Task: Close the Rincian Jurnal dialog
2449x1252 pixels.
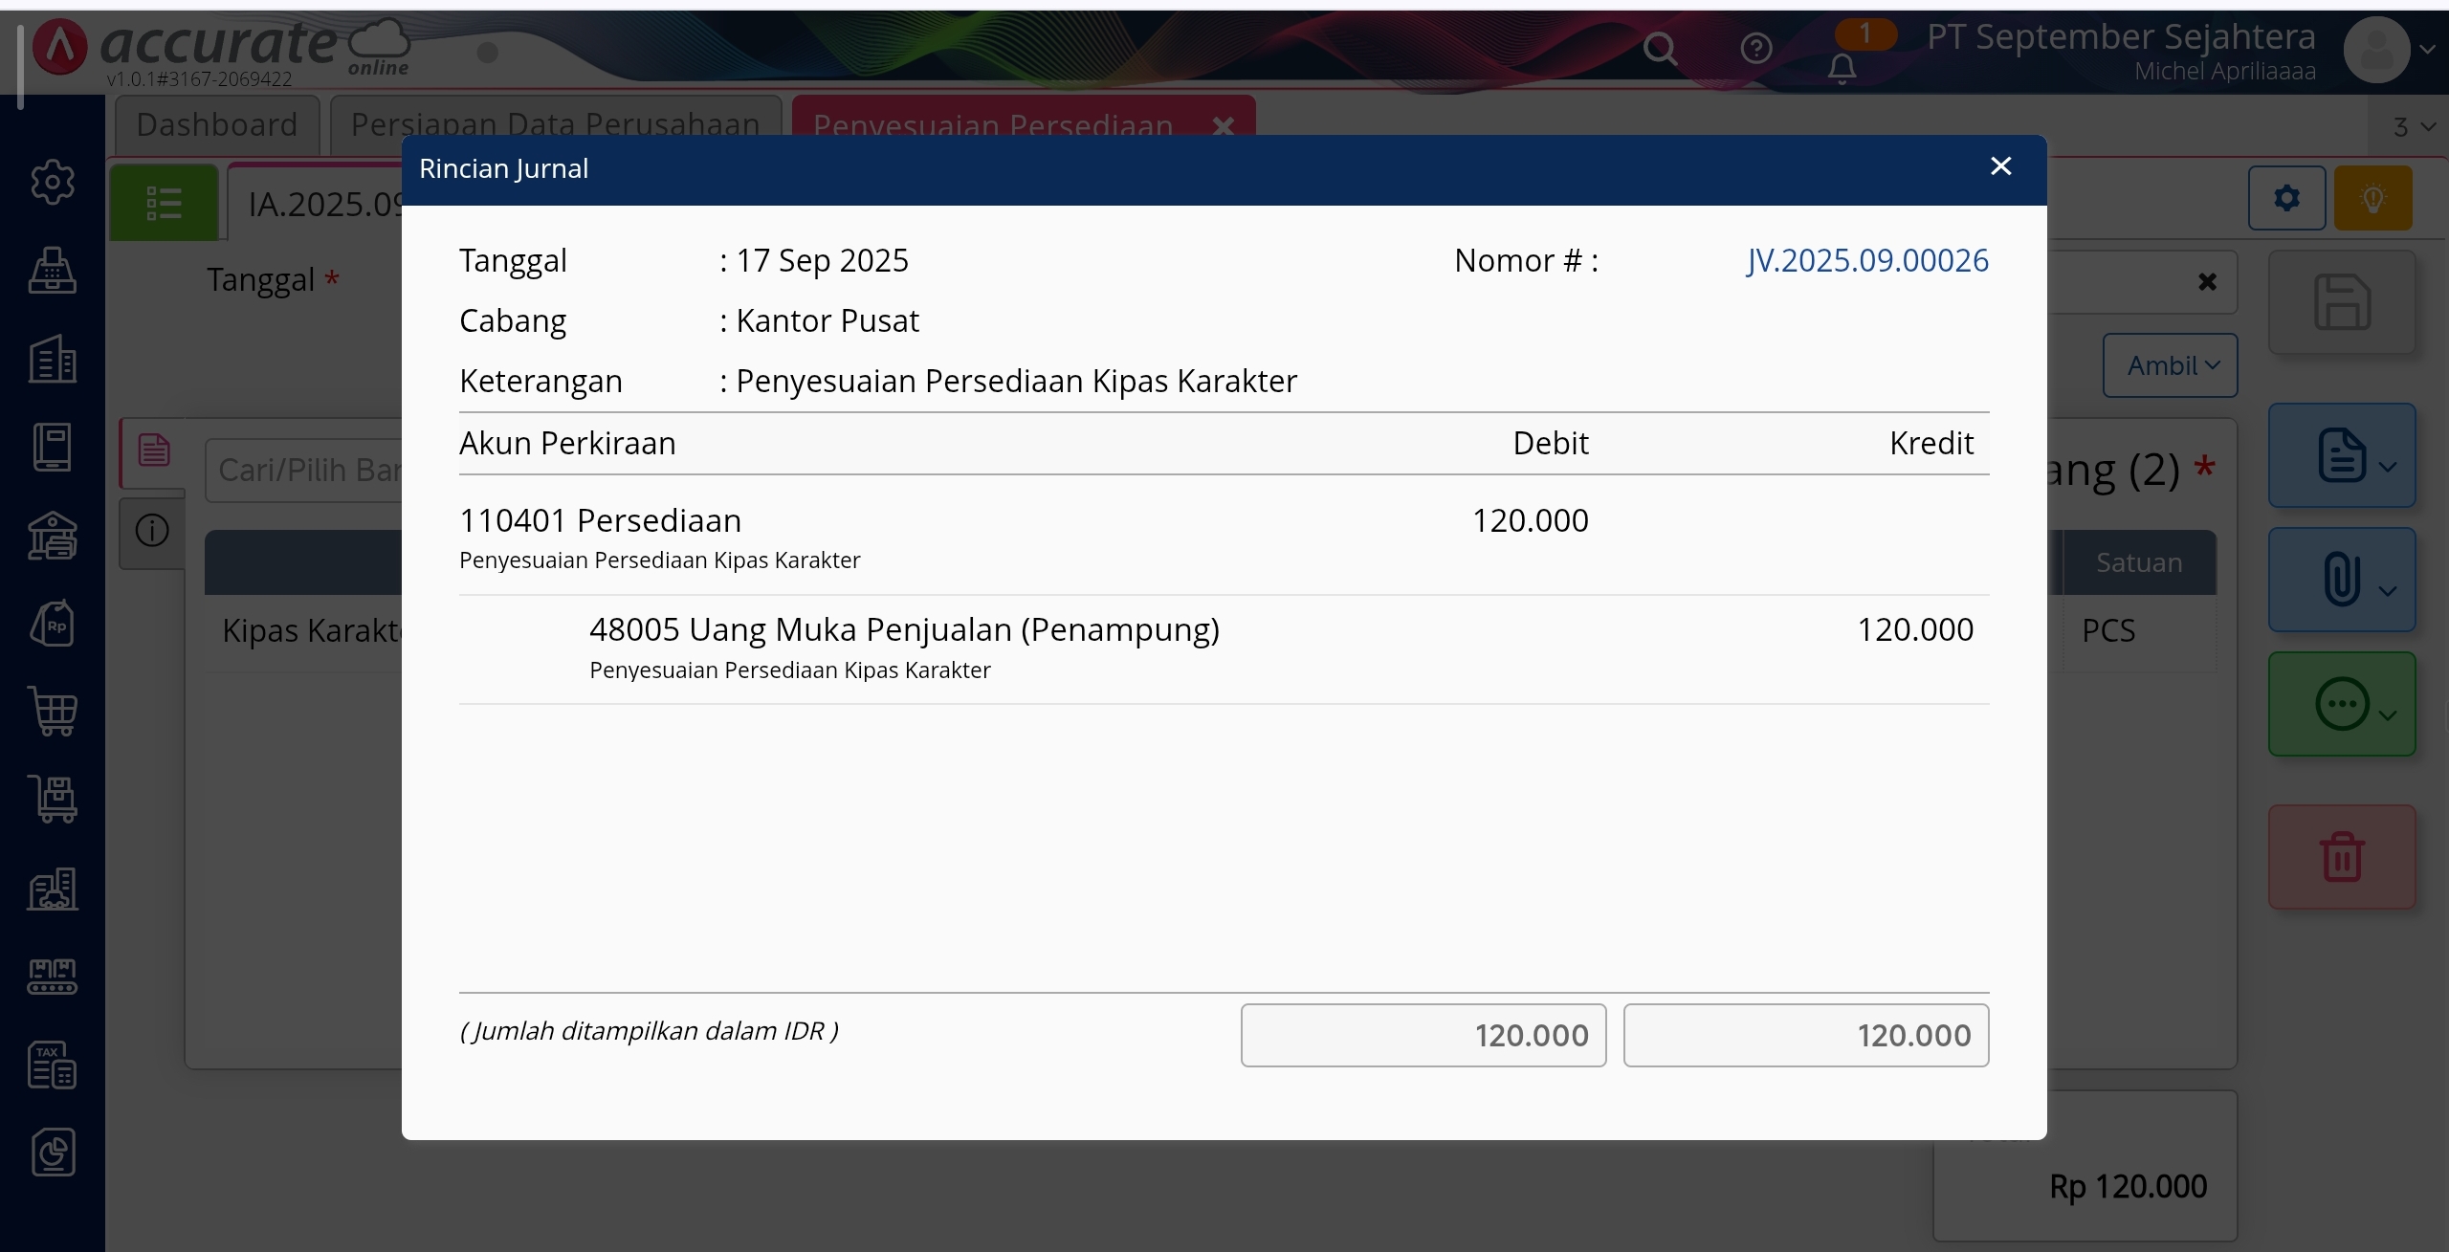Action: pos(2000,166)
